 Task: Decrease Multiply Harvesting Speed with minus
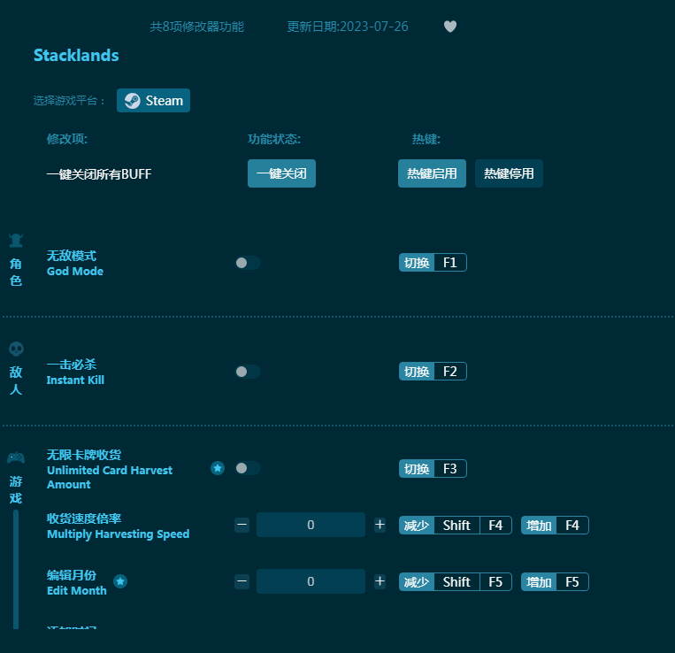pos(242,525)
